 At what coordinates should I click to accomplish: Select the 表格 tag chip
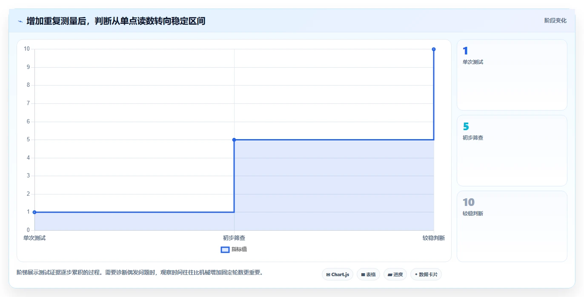click(368, 274)
